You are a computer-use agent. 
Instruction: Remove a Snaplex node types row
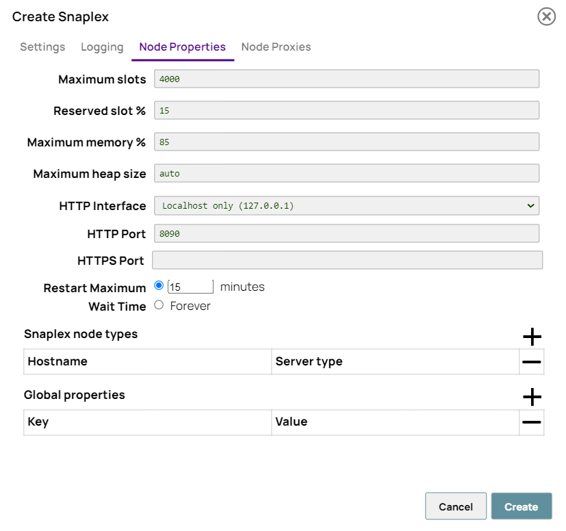click(x=532, y=362)
